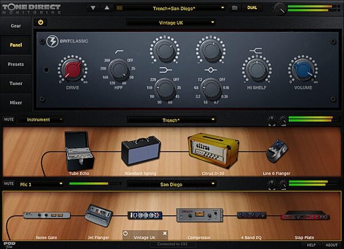
Task: Click the first small knob on San Diego row
Action: (272, 184)
